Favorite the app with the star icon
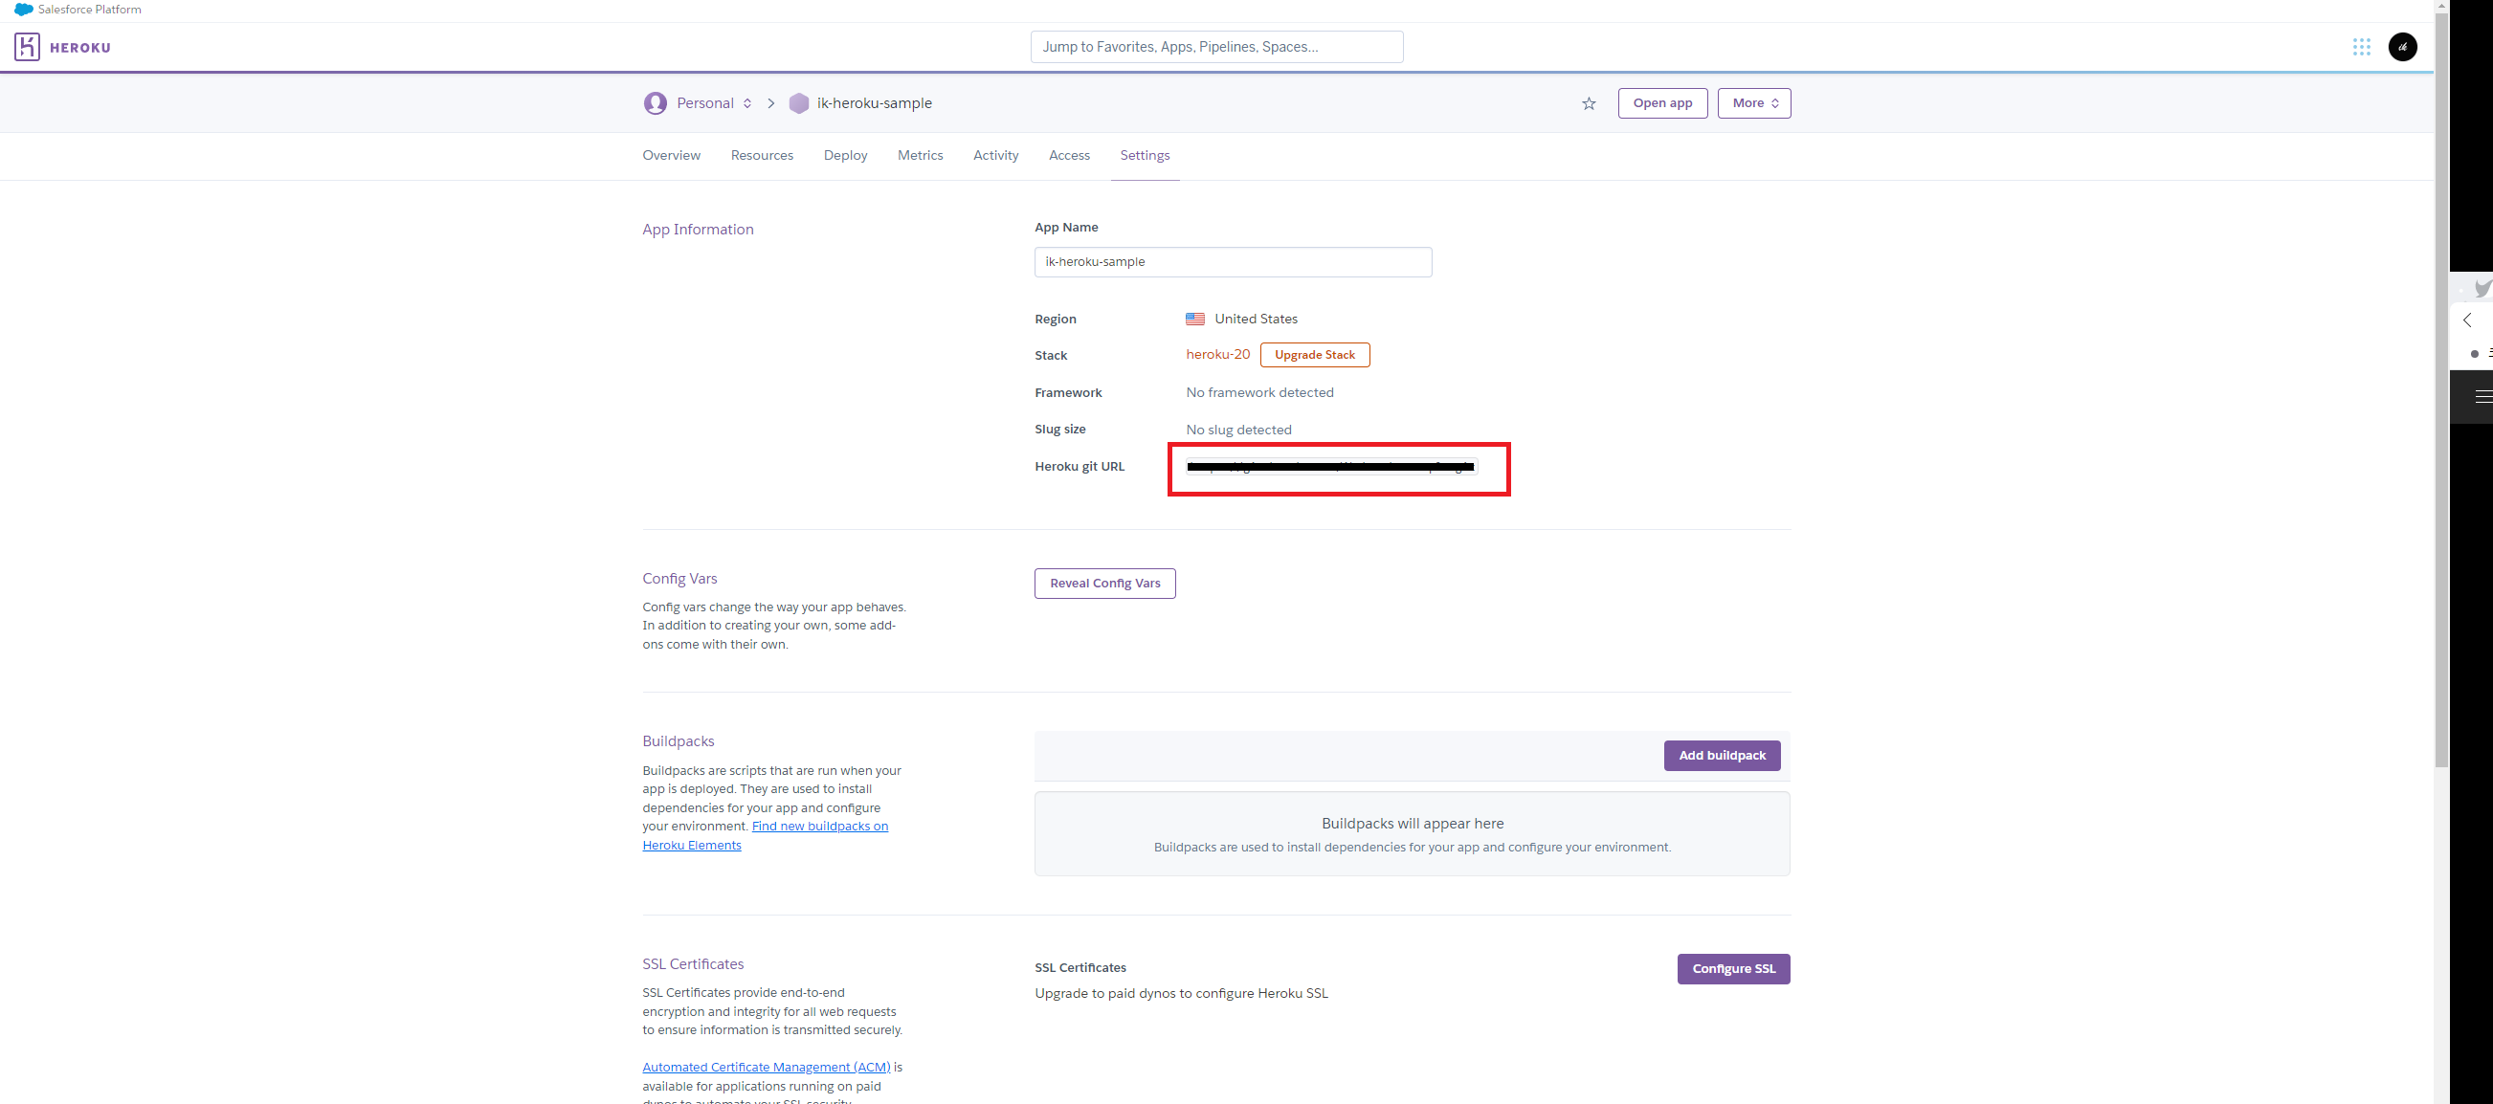The width and height of the screenshot is (2493, 1104). [1589, 103]
